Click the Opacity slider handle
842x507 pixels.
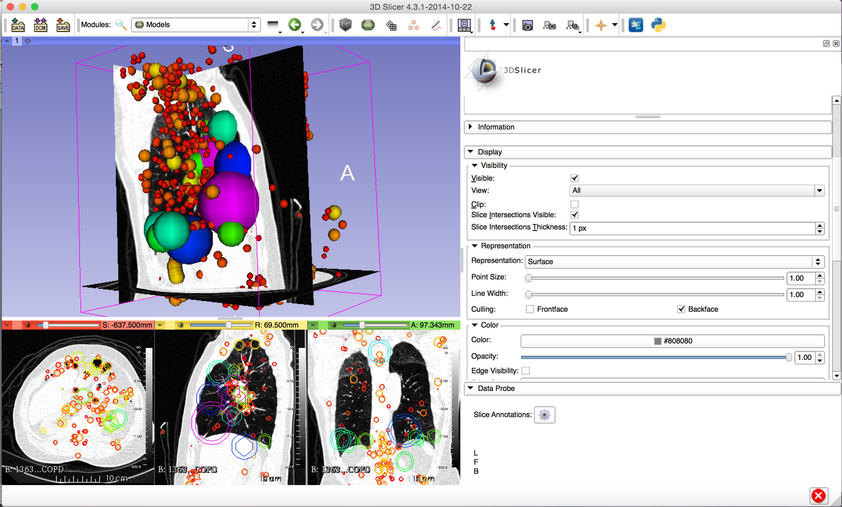click(789, 357)
